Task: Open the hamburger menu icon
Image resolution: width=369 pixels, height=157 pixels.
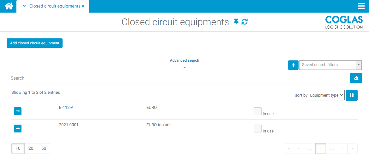Action: point(361,6)
